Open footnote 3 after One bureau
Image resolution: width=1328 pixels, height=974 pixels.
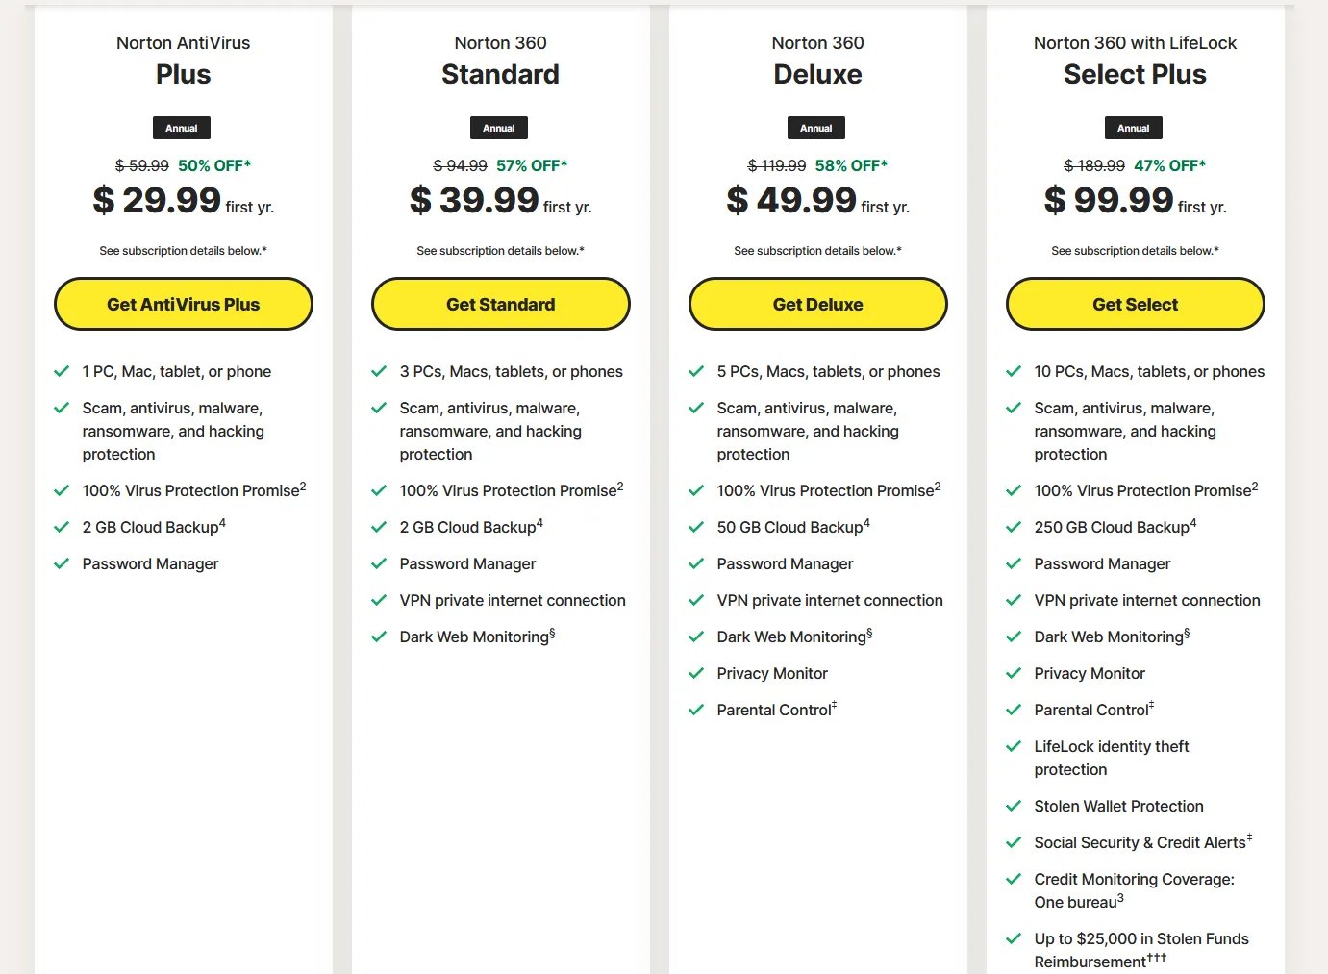click(x=1120, y=898)
